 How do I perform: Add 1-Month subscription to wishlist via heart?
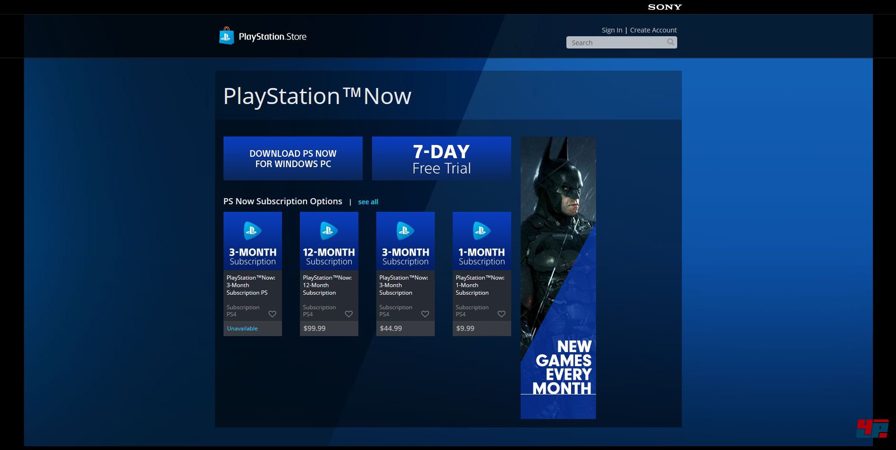pos(501,314)
